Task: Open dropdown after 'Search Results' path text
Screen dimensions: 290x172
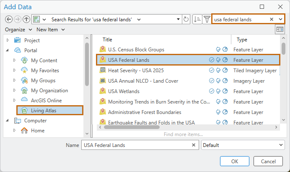Action: tap(139, 19)
